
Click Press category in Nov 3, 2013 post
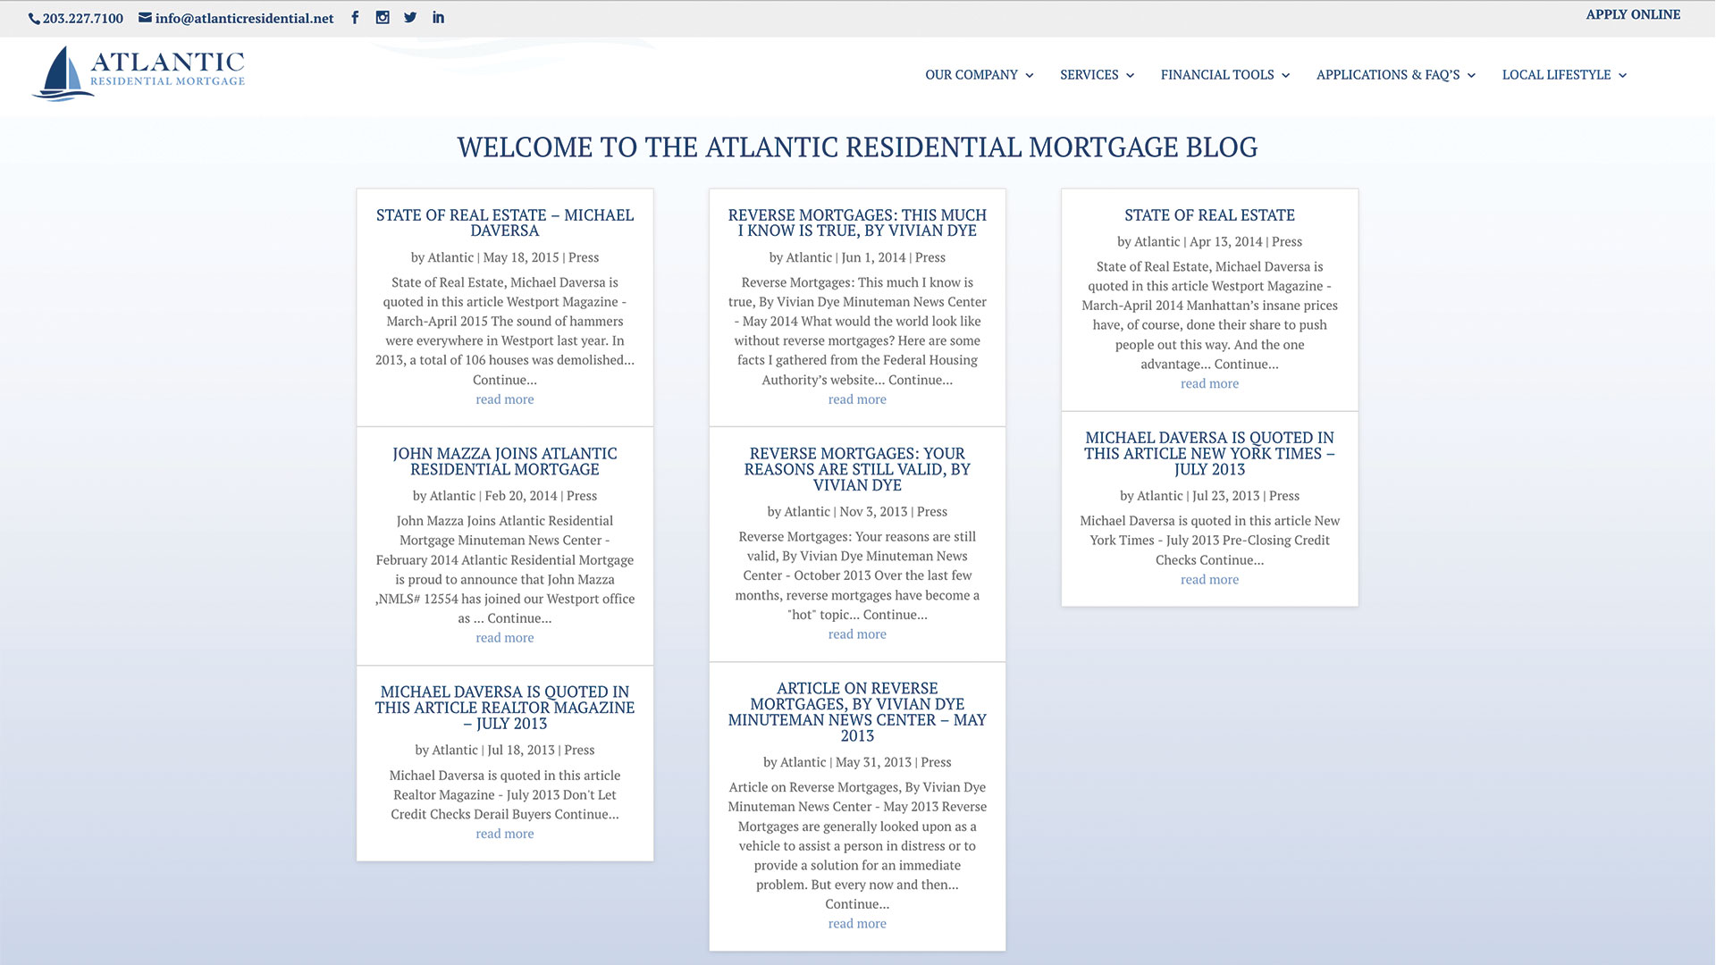(x=932, y=512)
